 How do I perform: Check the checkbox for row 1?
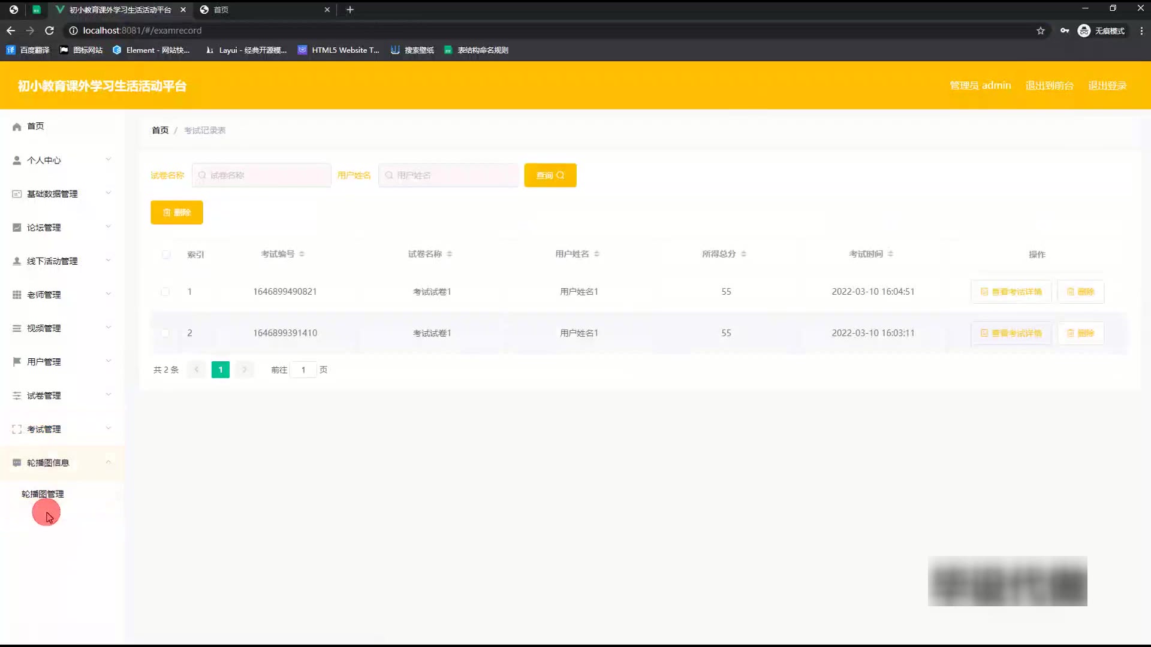click(x=165, y=292)
